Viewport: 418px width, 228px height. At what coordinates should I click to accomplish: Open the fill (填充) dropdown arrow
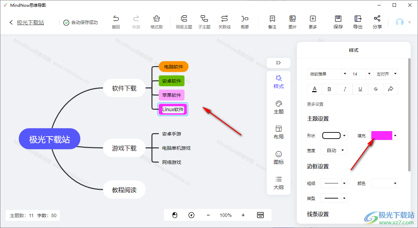(x=395, y=136)
